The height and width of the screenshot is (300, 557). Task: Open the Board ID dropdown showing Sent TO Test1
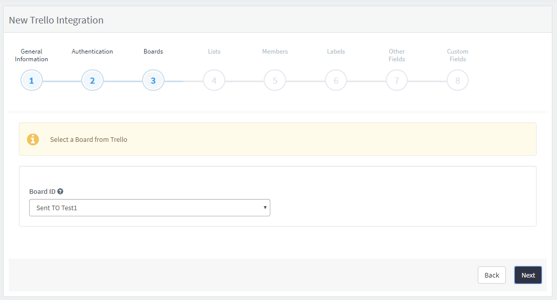coord(150,208)
